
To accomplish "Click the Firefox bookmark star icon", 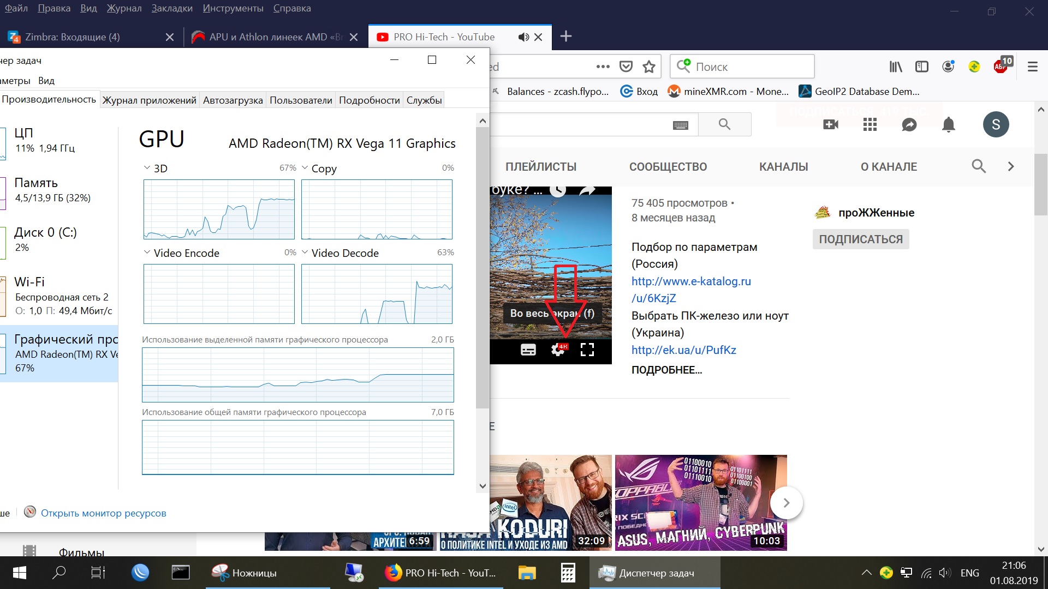I will [x=649, y=67].
